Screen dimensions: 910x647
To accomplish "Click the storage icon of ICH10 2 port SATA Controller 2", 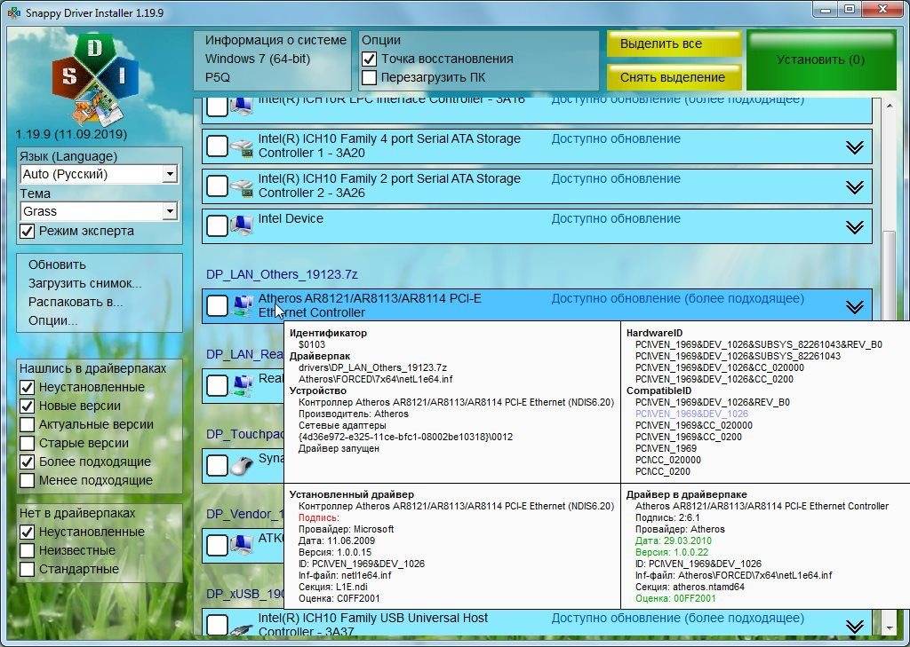I will [x=242, y=186].
